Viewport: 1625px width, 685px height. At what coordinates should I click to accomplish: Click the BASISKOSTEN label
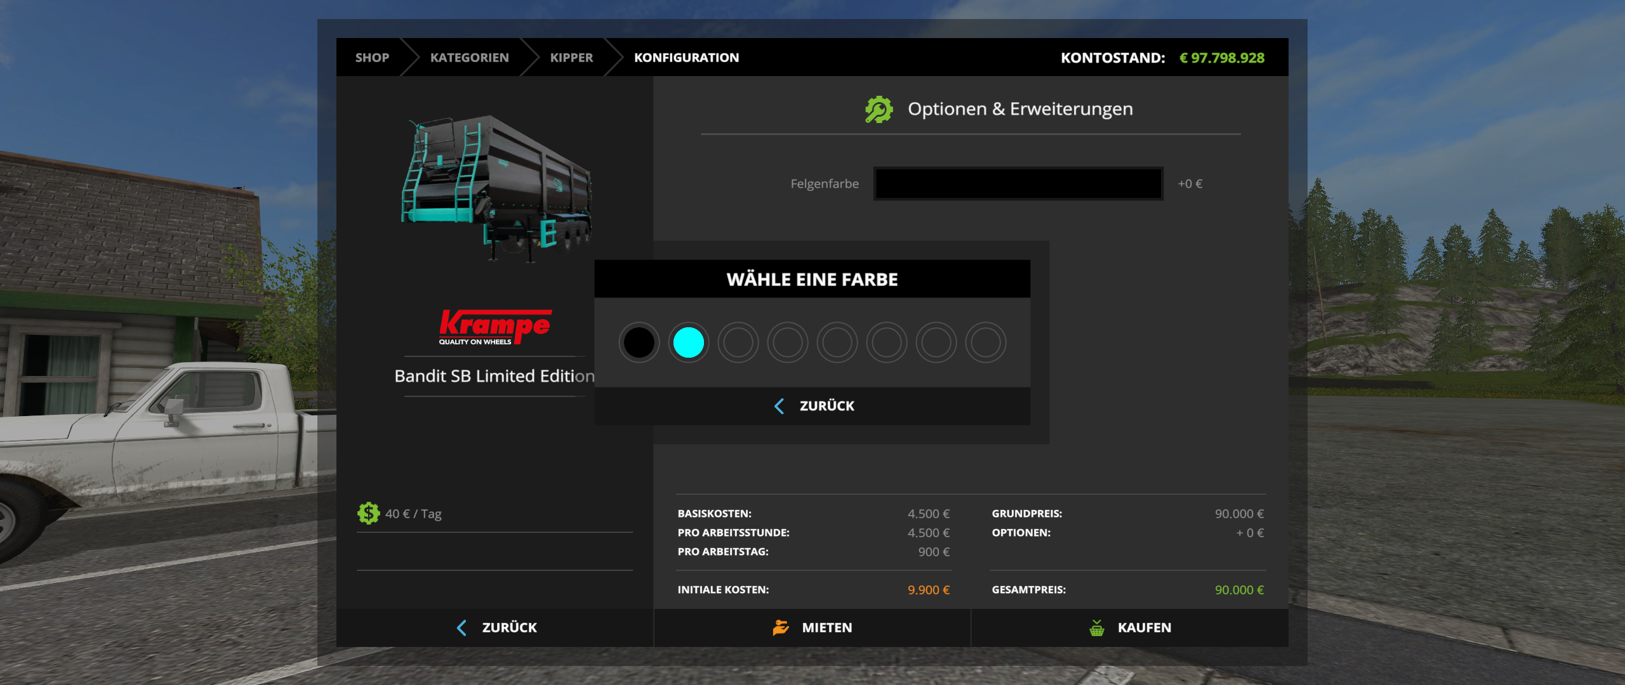[x=714, y=514]
